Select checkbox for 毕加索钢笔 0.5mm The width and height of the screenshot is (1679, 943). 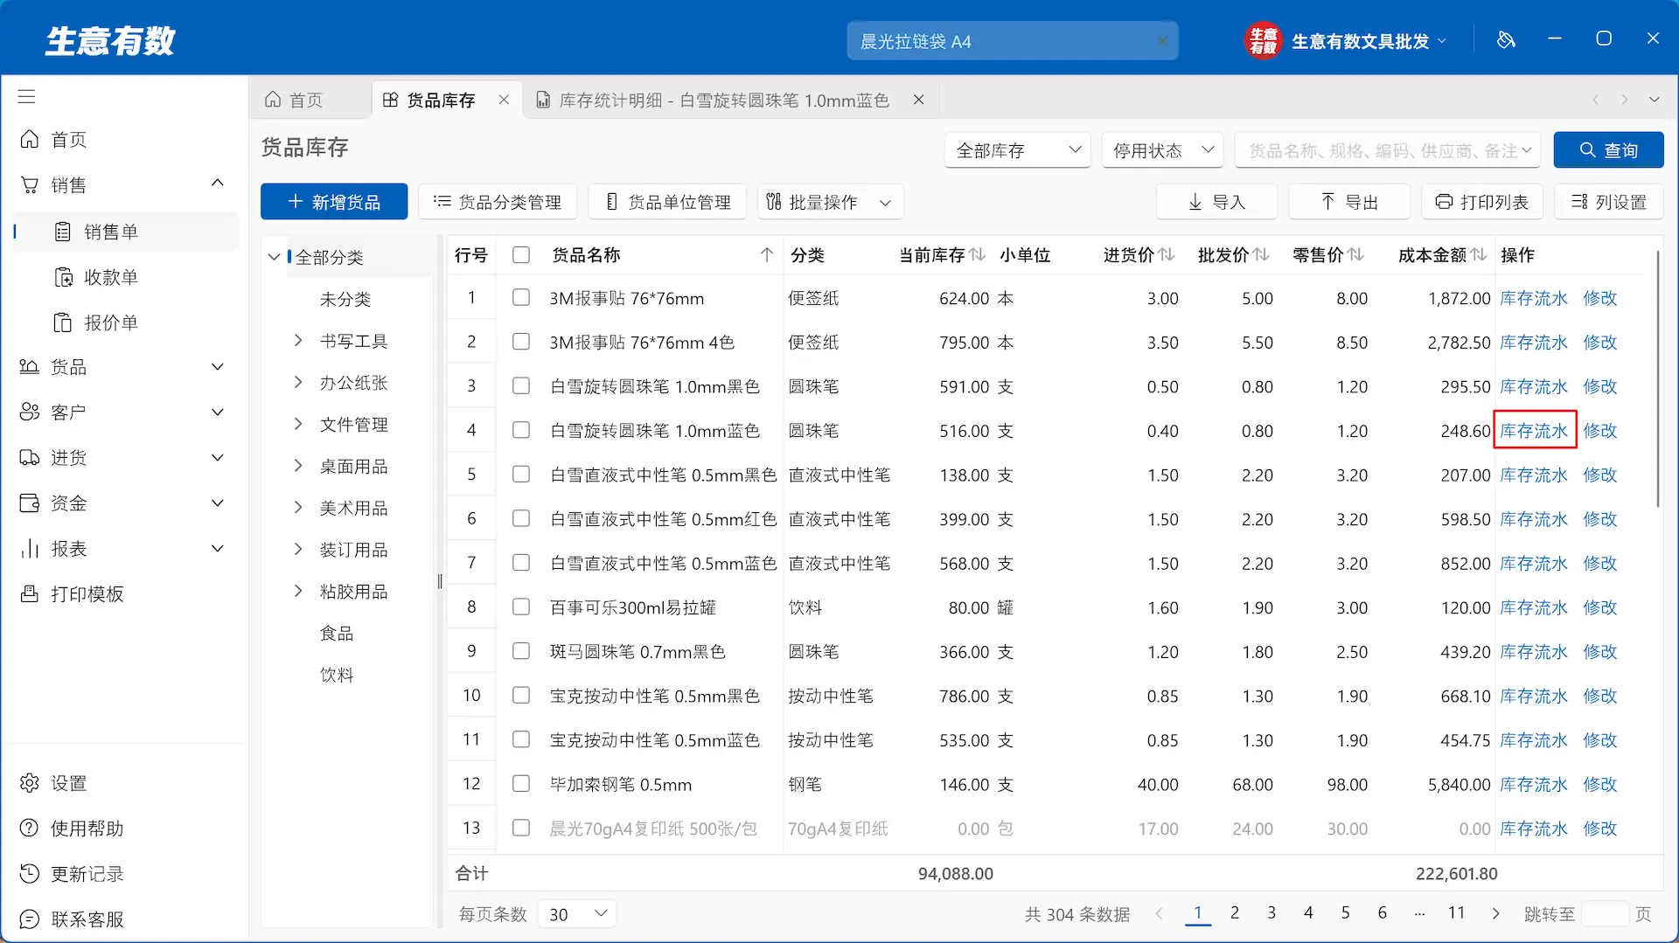[x=521, y=784]
